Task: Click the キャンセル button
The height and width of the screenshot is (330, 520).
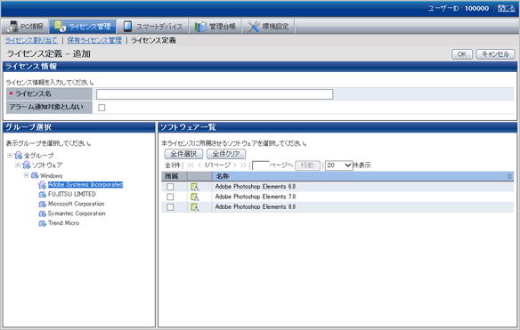Action: 495,54
